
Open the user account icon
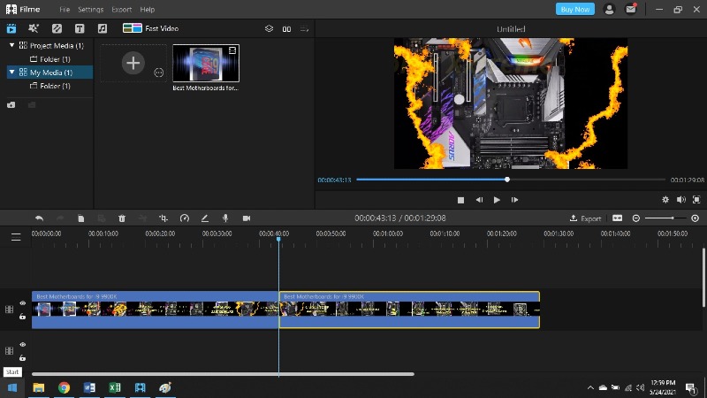tap(609, 9)
